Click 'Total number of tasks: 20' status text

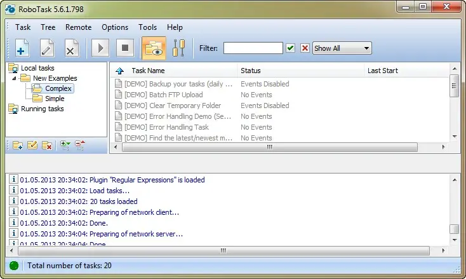coord(70,266)
